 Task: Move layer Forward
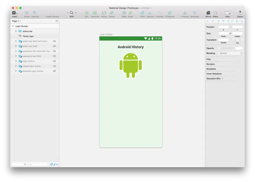click(185, 13)
